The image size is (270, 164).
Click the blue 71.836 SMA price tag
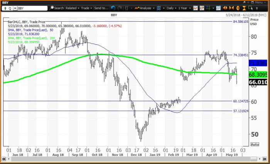[258, 63]
